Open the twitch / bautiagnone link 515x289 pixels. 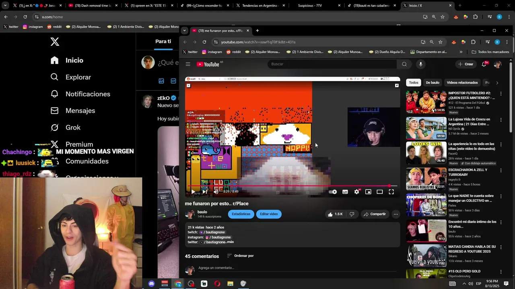tap(212, 232)
